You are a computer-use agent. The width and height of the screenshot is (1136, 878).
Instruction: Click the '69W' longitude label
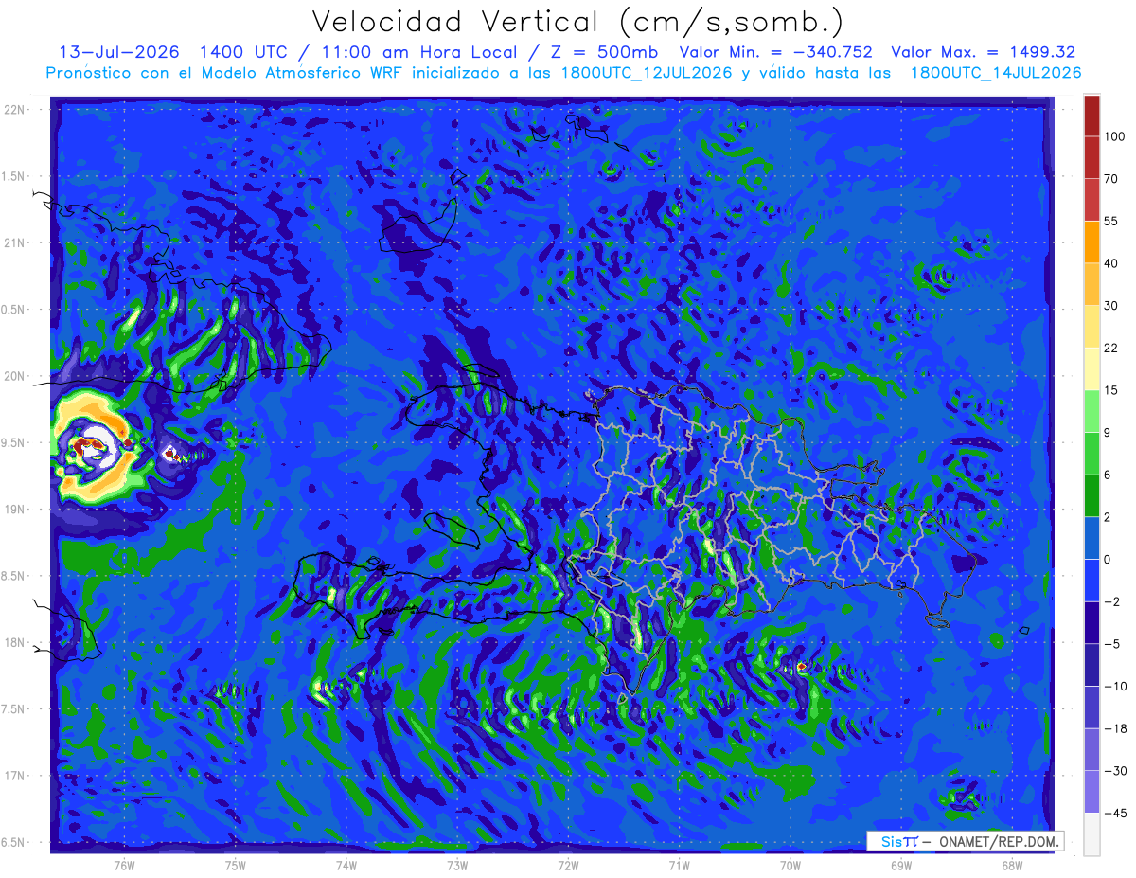(900, 865)
